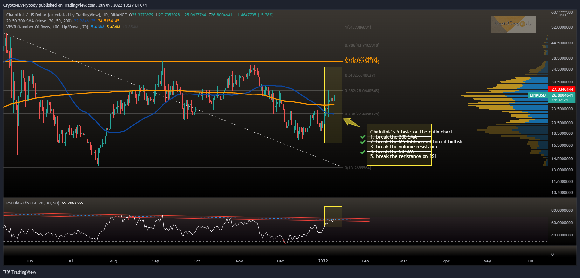Click the note line "3. break the volume resistance"
The width and height of the screenshot is (580, 278).
[404, 147]
